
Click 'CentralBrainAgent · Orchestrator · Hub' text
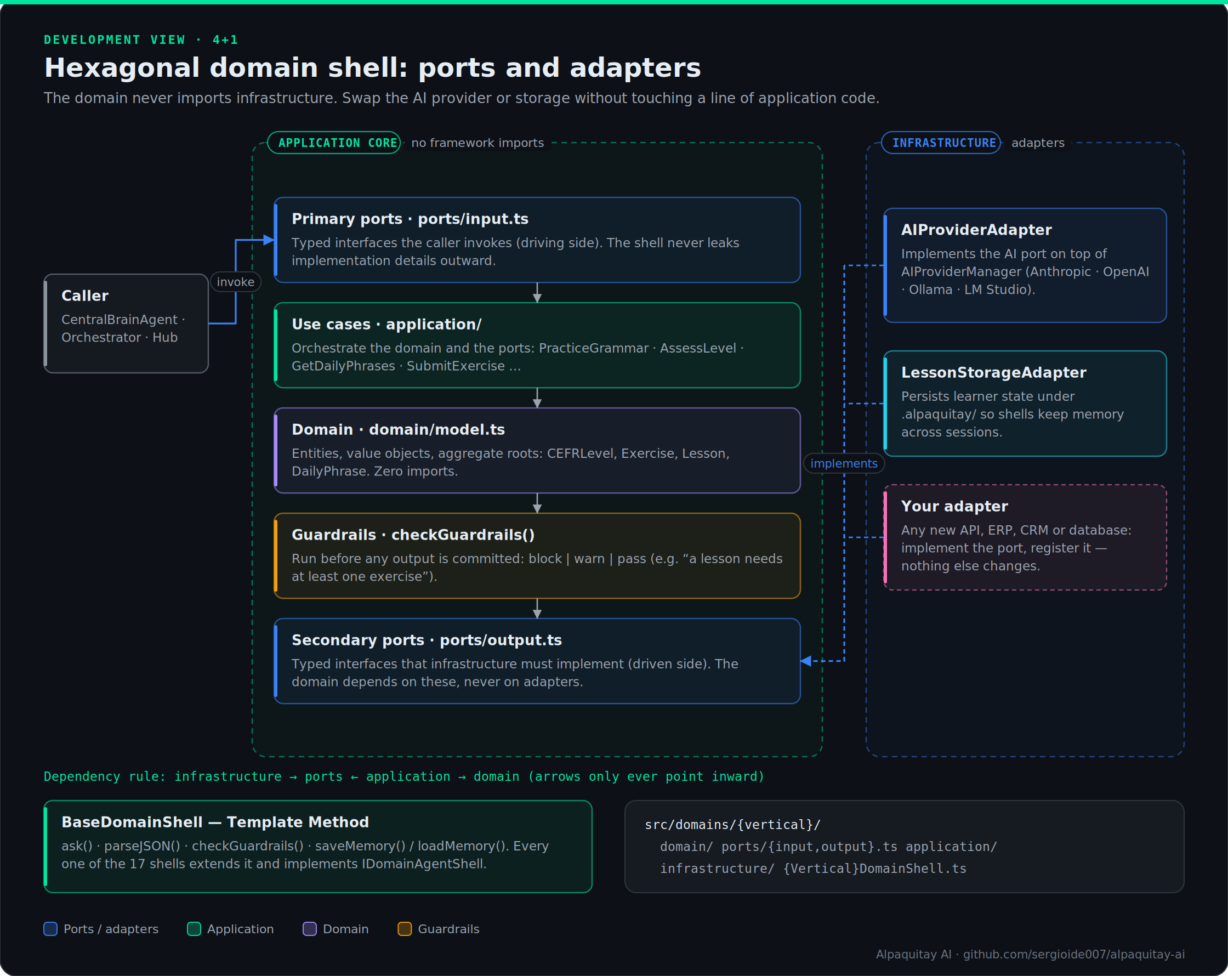point(123,328)
